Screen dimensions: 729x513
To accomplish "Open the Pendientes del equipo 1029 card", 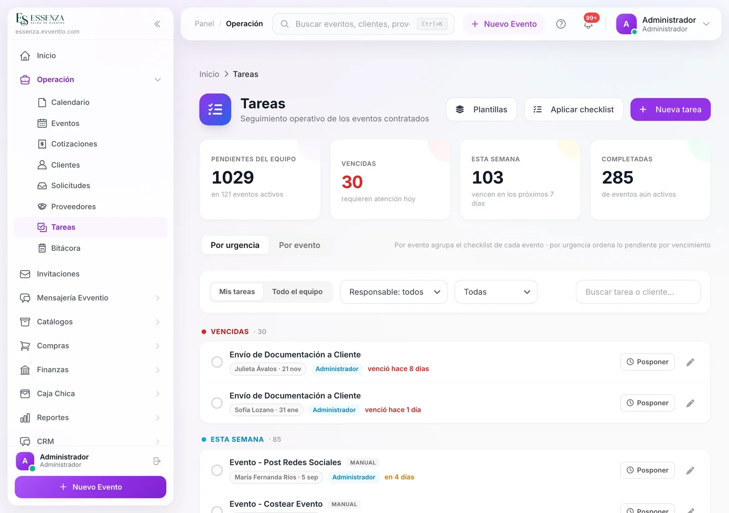I will point(260,180).
